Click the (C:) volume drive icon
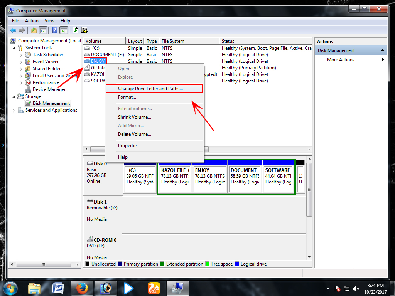Screen dimensions: 395x296 click(x=87, y=48)
